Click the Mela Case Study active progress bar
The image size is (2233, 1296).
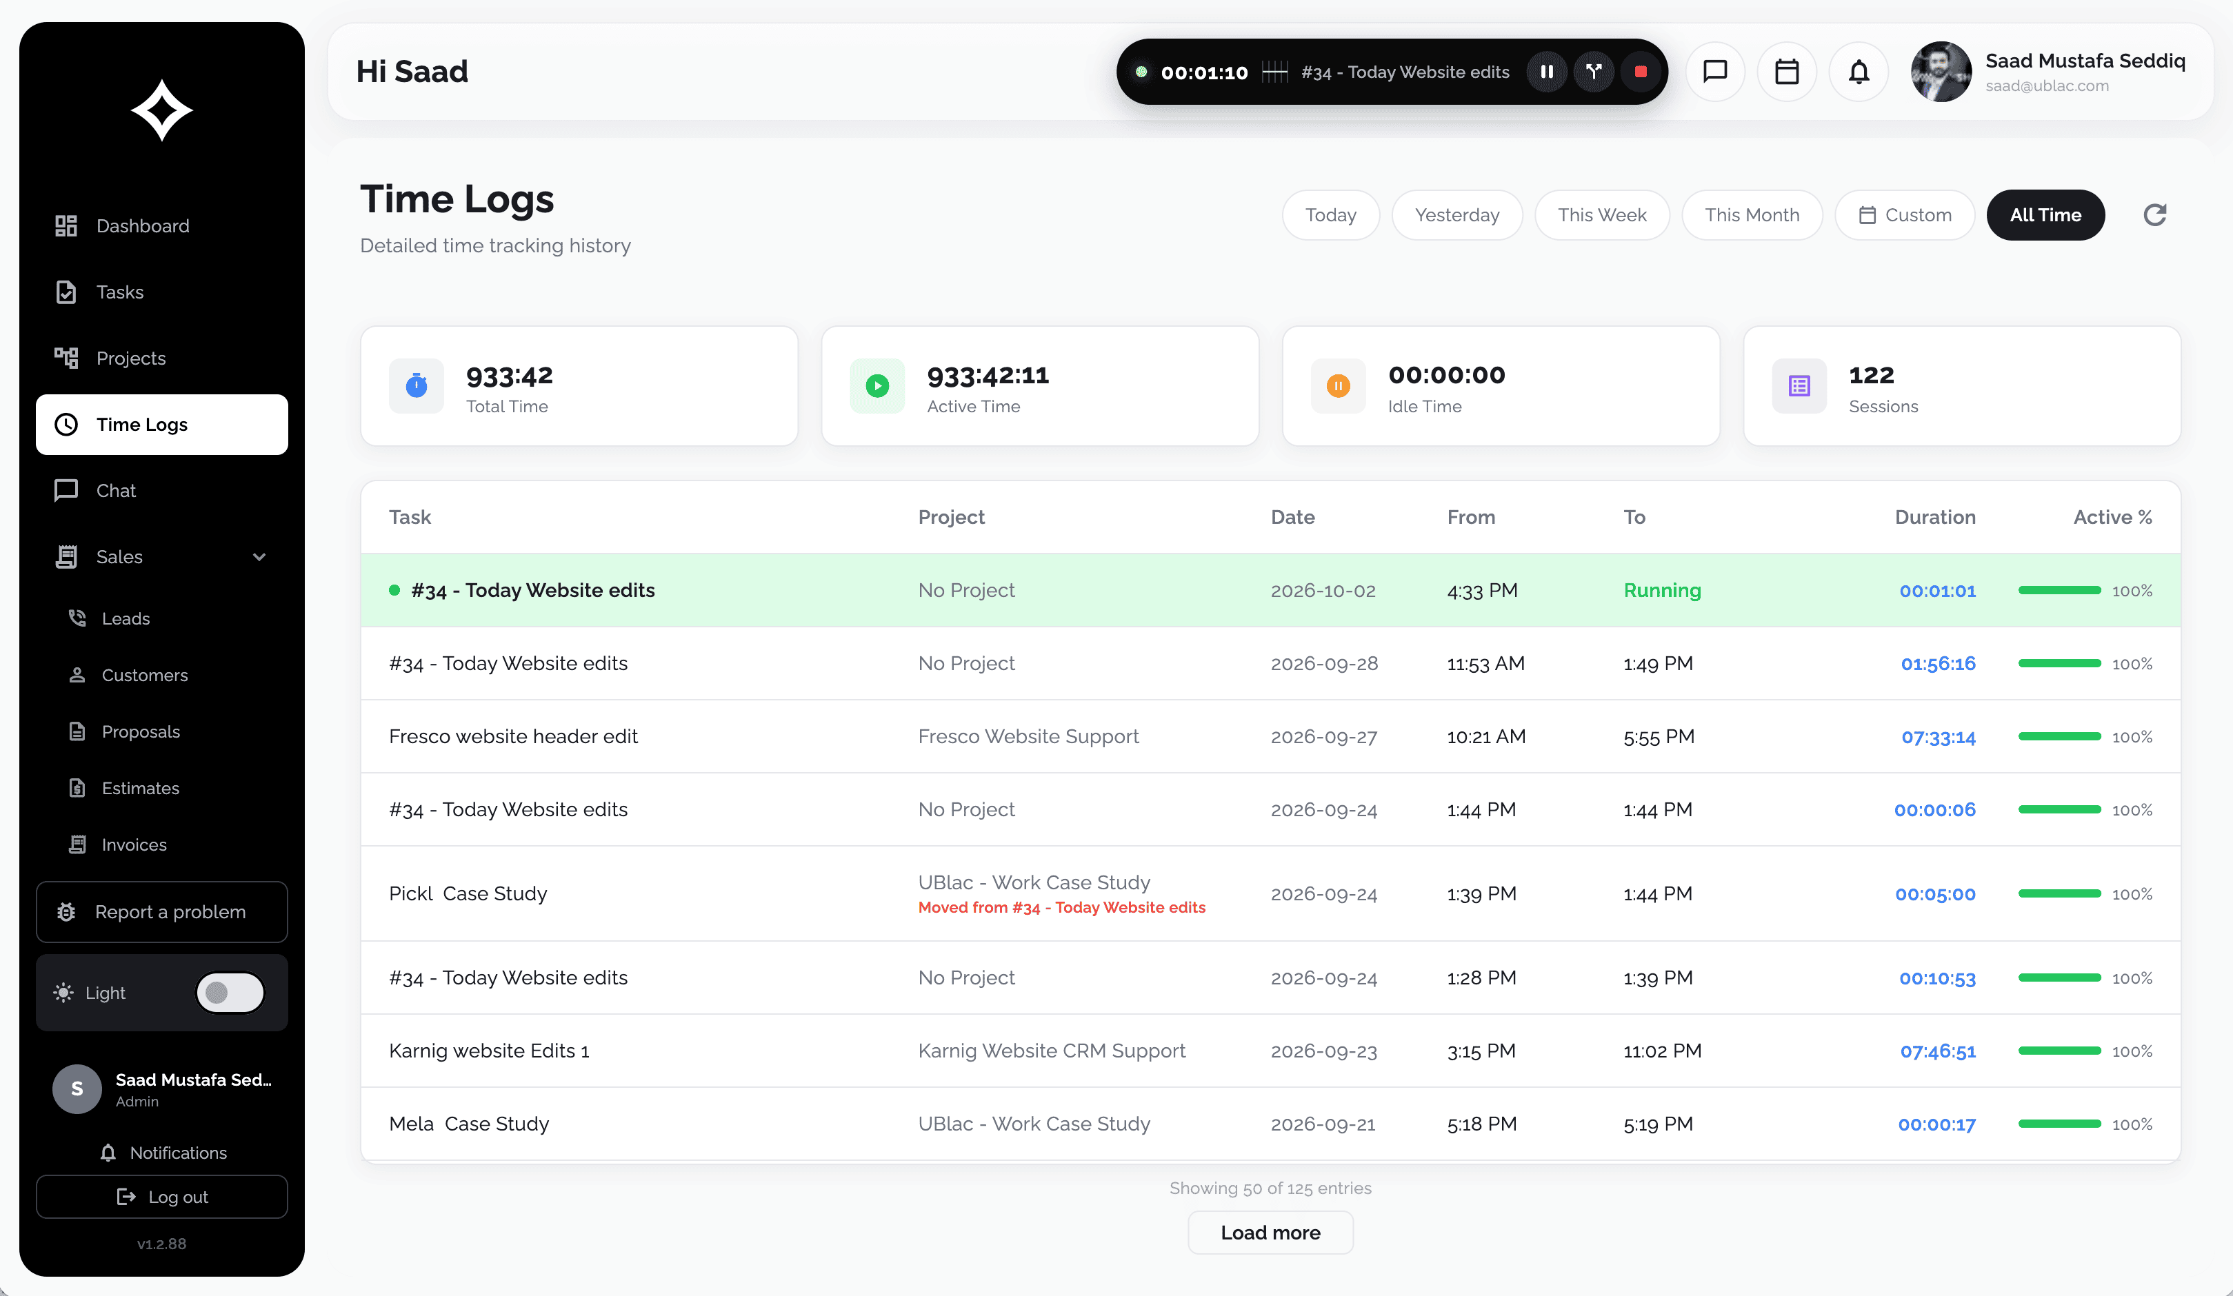2059,1124
